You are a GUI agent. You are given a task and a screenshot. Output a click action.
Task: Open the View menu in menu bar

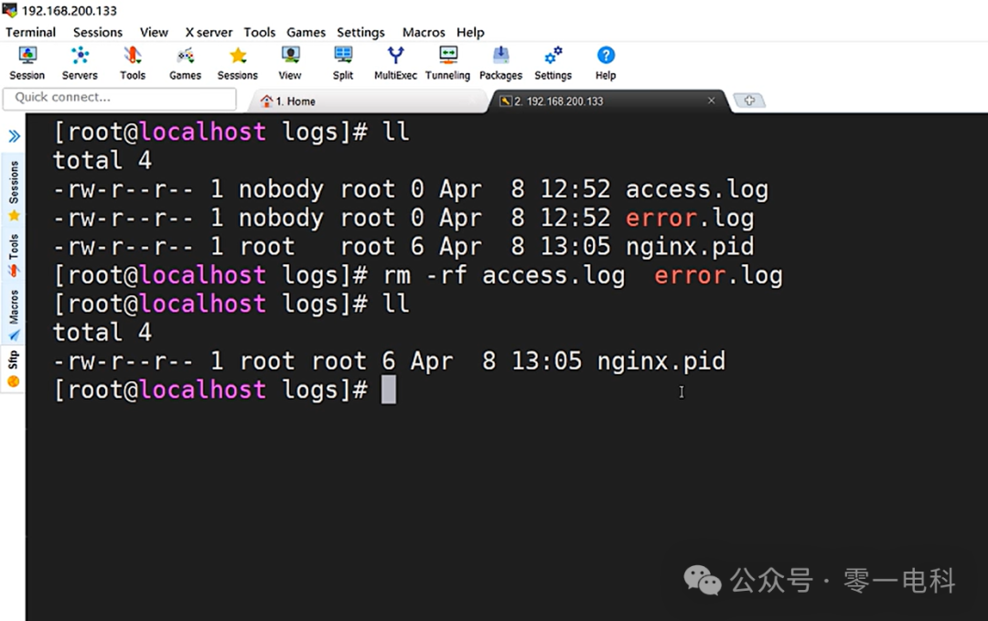tap(154, 32)
